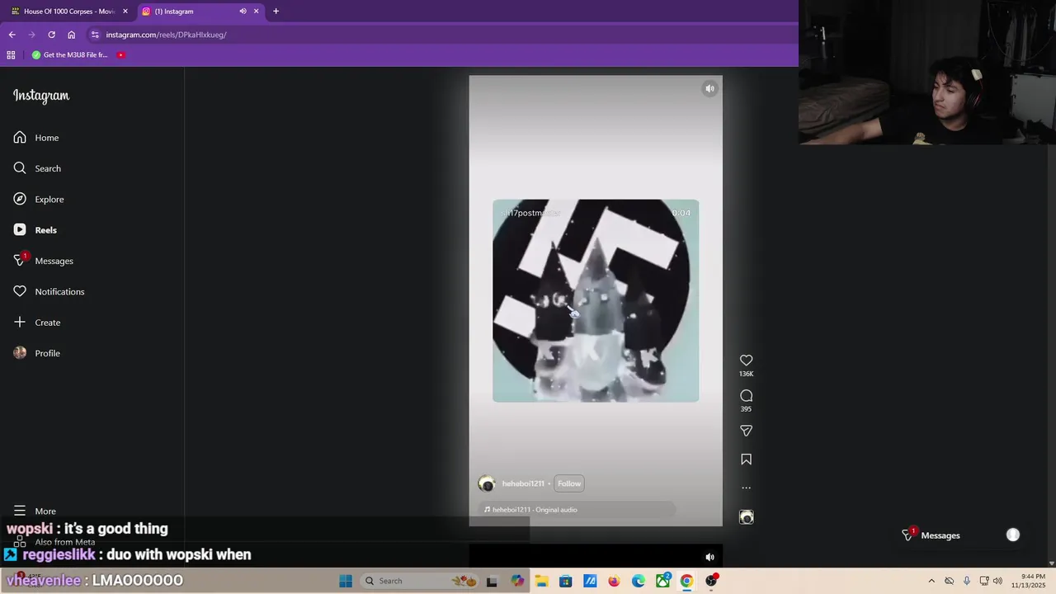Open reel three-dots options menu

746,488
